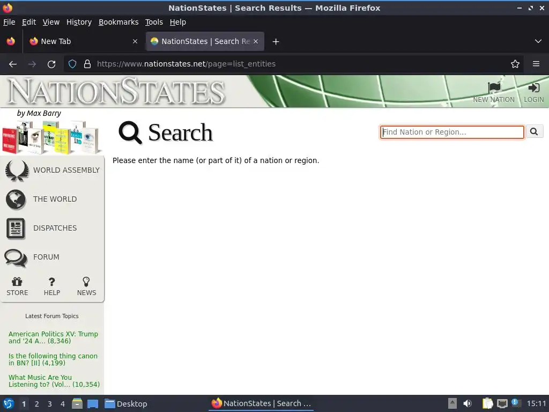
Task: Click the network monitor tray icon
Action: (x=502, y=404)
